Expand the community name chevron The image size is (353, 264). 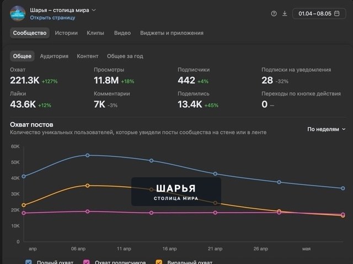point(94,10)
